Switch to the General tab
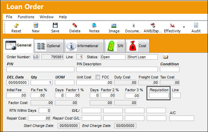 18,45
